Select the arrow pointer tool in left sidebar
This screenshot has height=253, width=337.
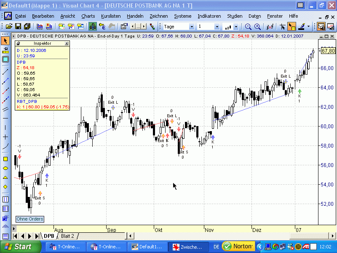point(5,41)
